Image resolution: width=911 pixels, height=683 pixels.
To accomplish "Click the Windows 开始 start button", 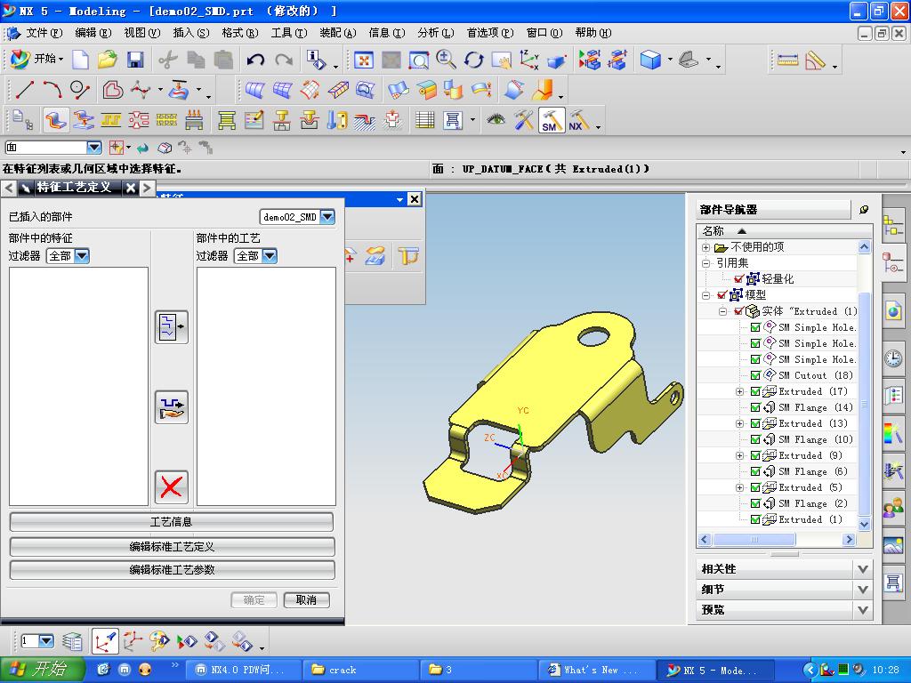I will 43,670.
